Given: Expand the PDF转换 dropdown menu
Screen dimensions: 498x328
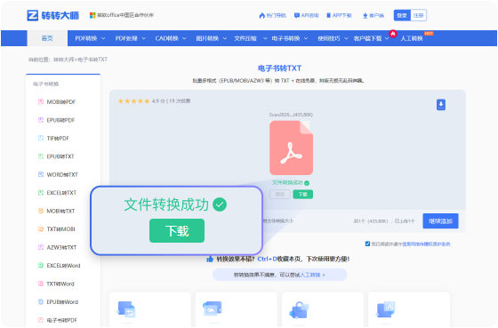Looking at the screenshot, I should pos(90,38).
